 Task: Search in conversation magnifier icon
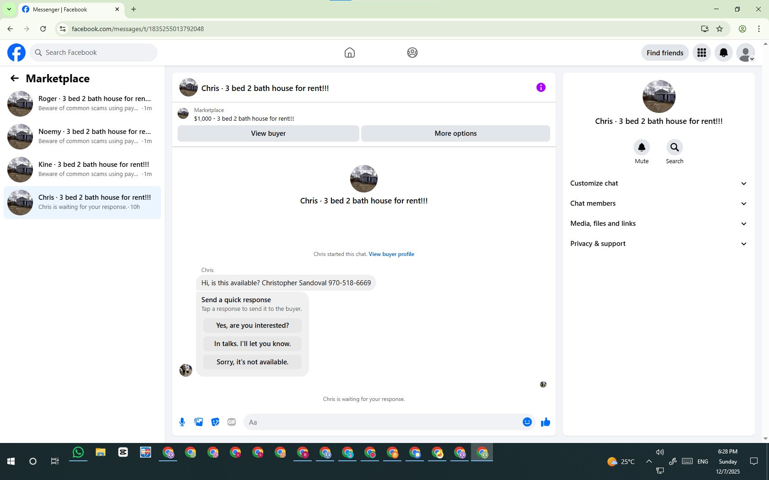(675, 147)
